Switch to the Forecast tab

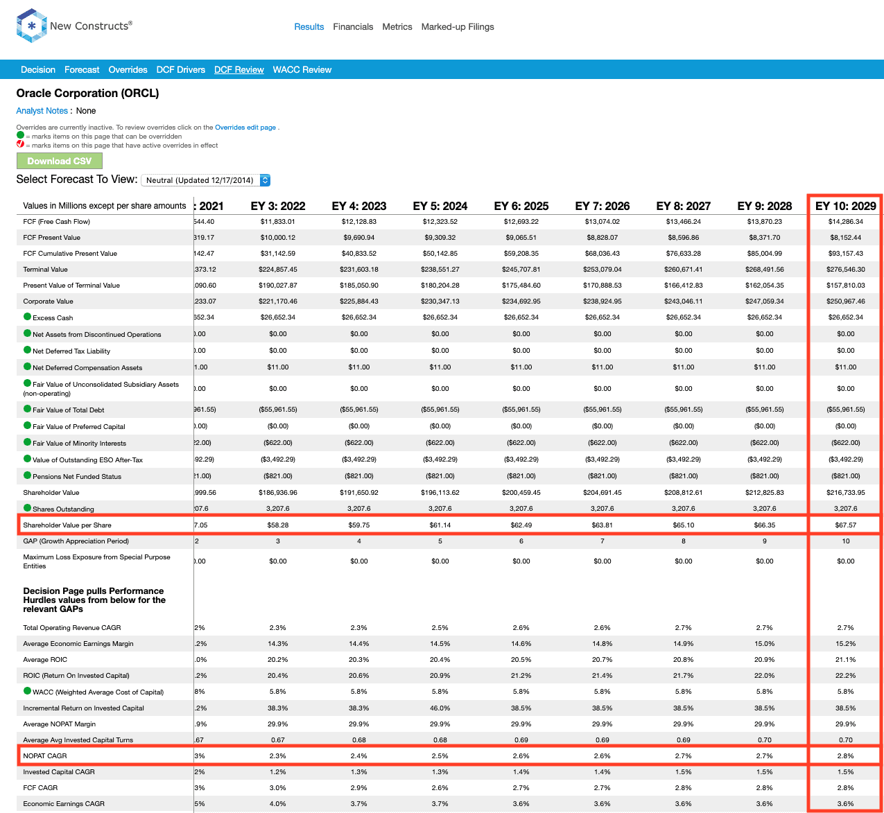[x=82, y=70]
